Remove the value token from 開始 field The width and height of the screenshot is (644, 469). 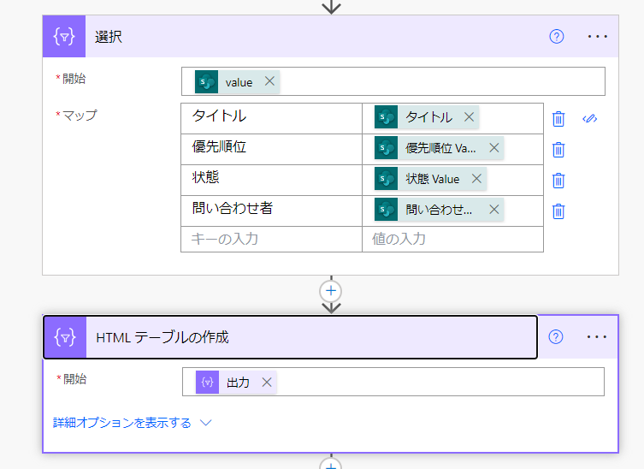[269, 81]
